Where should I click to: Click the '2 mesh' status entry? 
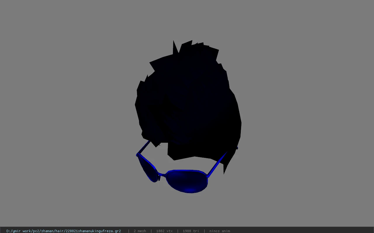[x=140, y=231]
